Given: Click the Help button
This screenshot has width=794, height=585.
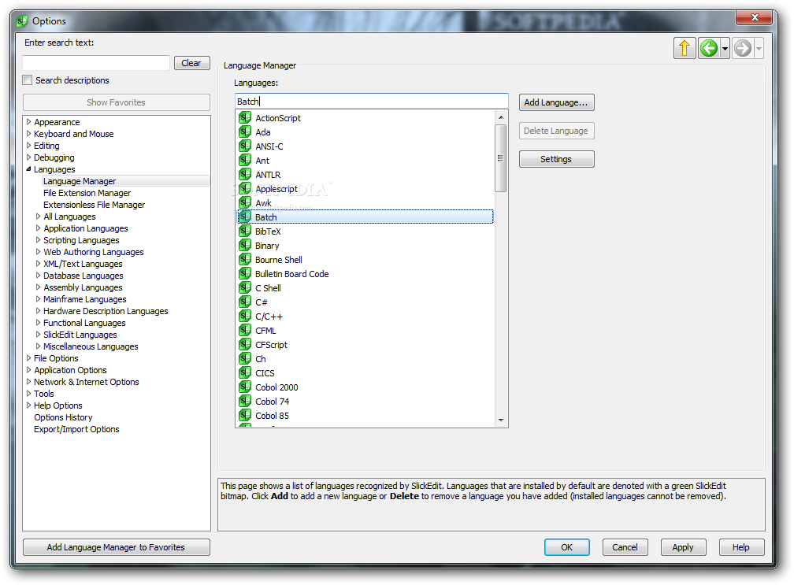Looking at the screenshot, I should (x=740, y=547).
